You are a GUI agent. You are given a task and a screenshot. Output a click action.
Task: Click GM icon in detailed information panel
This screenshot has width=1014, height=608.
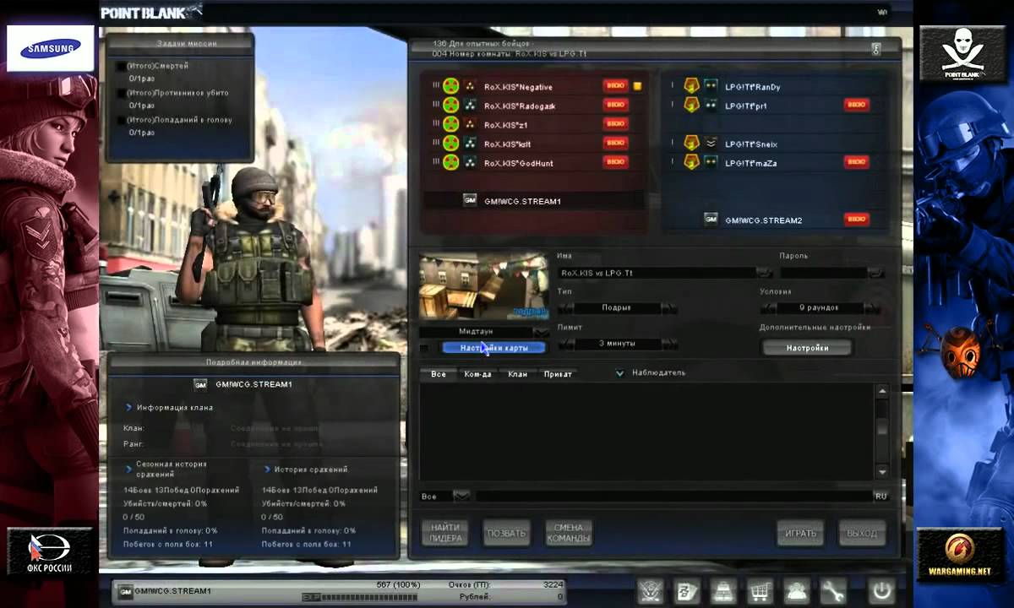(200, 384)
